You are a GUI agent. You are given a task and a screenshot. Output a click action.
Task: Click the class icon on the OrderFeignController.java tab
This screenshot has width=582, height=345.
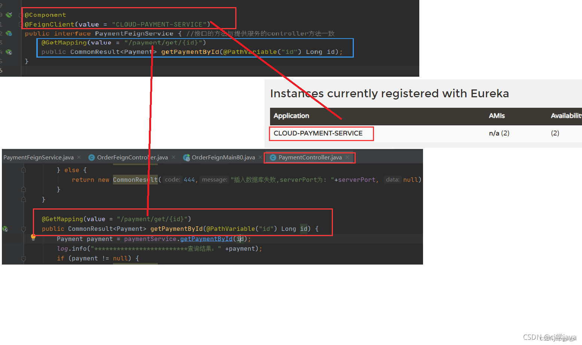click(x=91, y=158)
